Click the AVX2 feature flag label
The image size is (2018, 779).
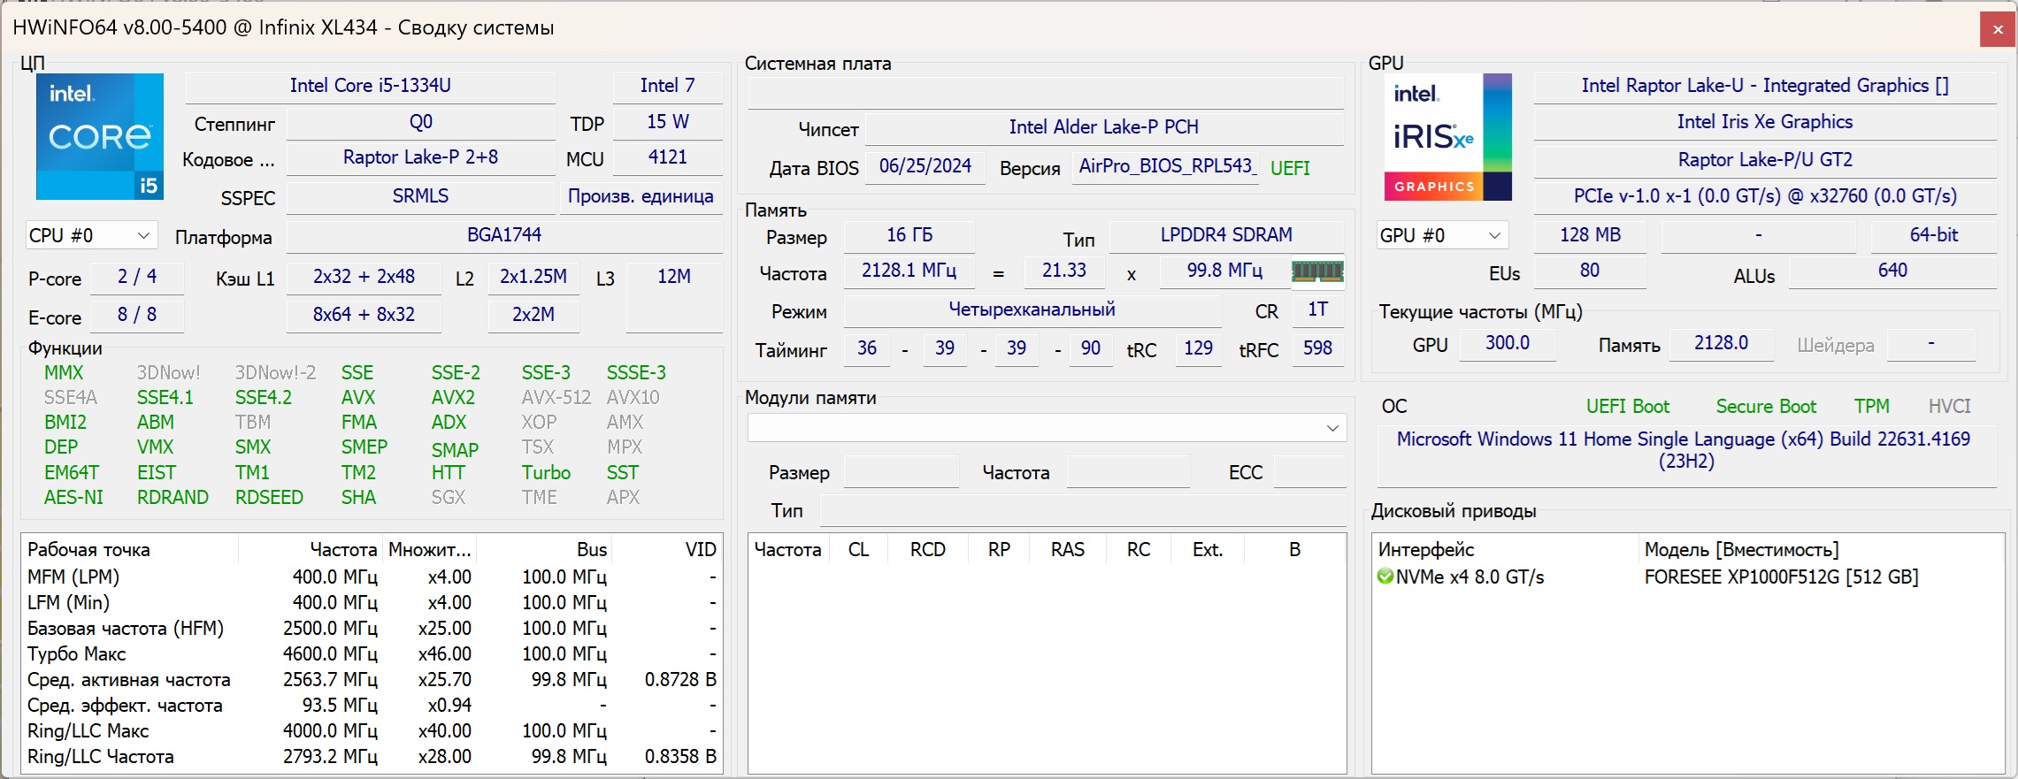tap(453, 398)
